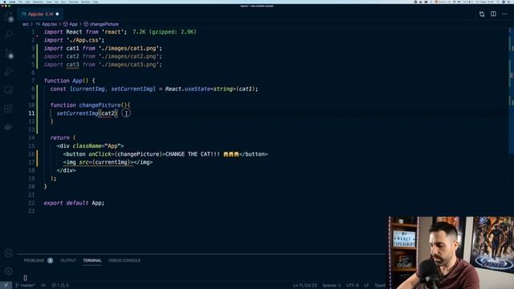Switch to the Problems panel tab
The height and width of the screenshot is (289, 514).
click(34, 260)
